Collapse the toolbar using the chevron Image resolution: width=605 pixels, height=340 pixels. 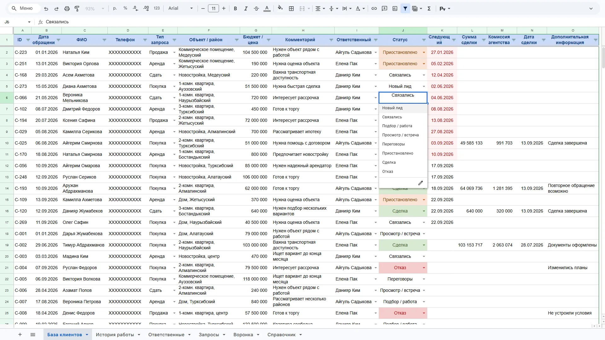point(591,8)
